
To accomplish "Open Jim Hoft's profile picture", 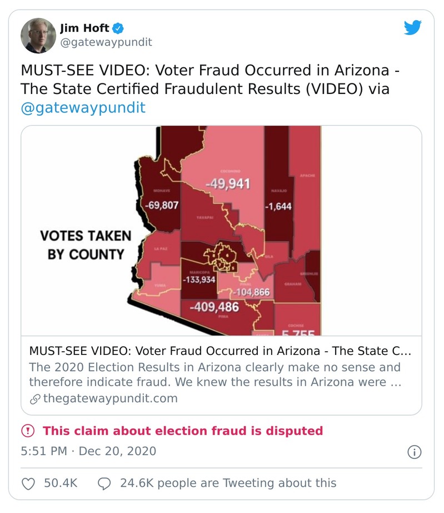I will [38, 35].
